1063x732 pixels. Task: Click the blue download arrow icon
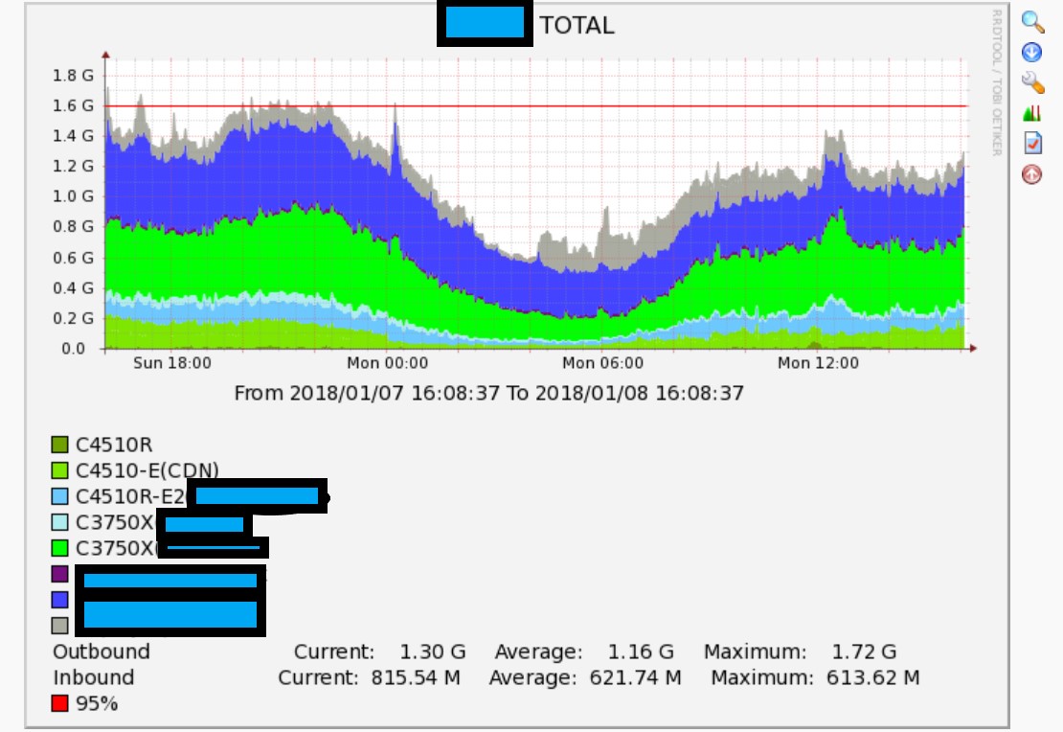click(1031, 53)
